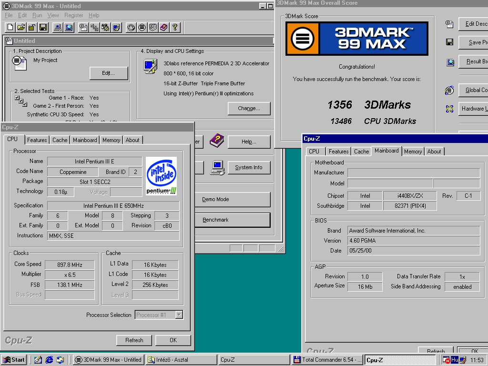Click the Testing Options toolbar icon
The height and width of the screenshot is (366, 488).
105,27
